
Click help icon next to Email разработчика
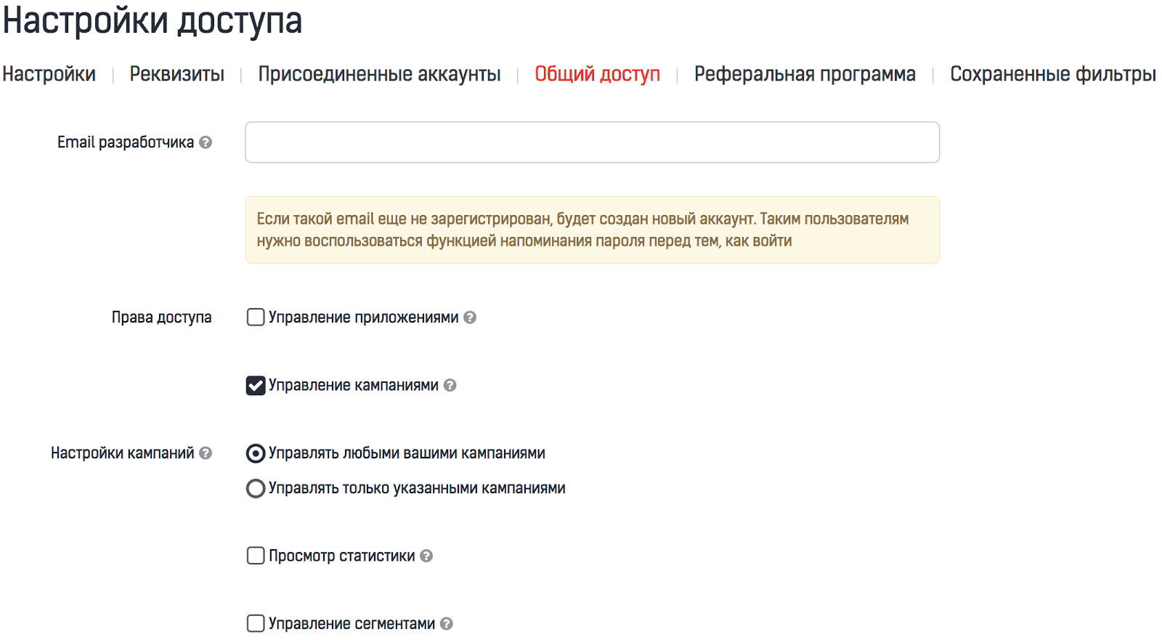(206, 142)
